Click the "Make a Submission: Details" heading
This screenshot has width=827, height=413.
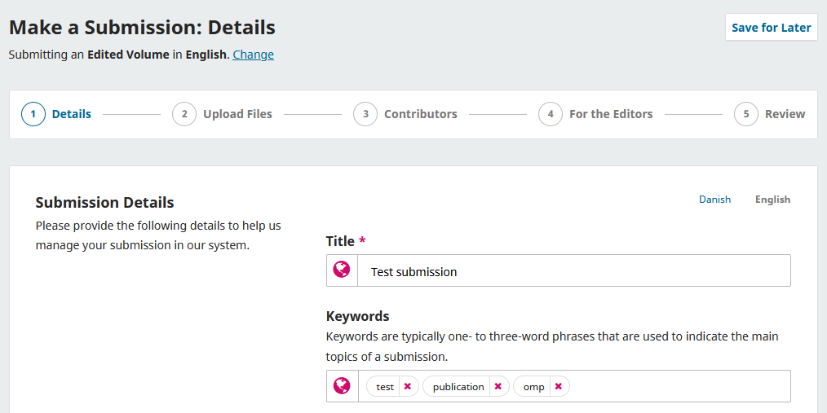[142, 28]
